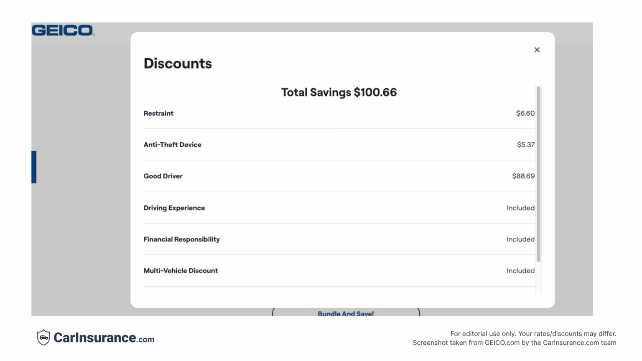Click the blue side tab on left edge
The width and height of the screenshot is (642, 361).
[33, 167]
